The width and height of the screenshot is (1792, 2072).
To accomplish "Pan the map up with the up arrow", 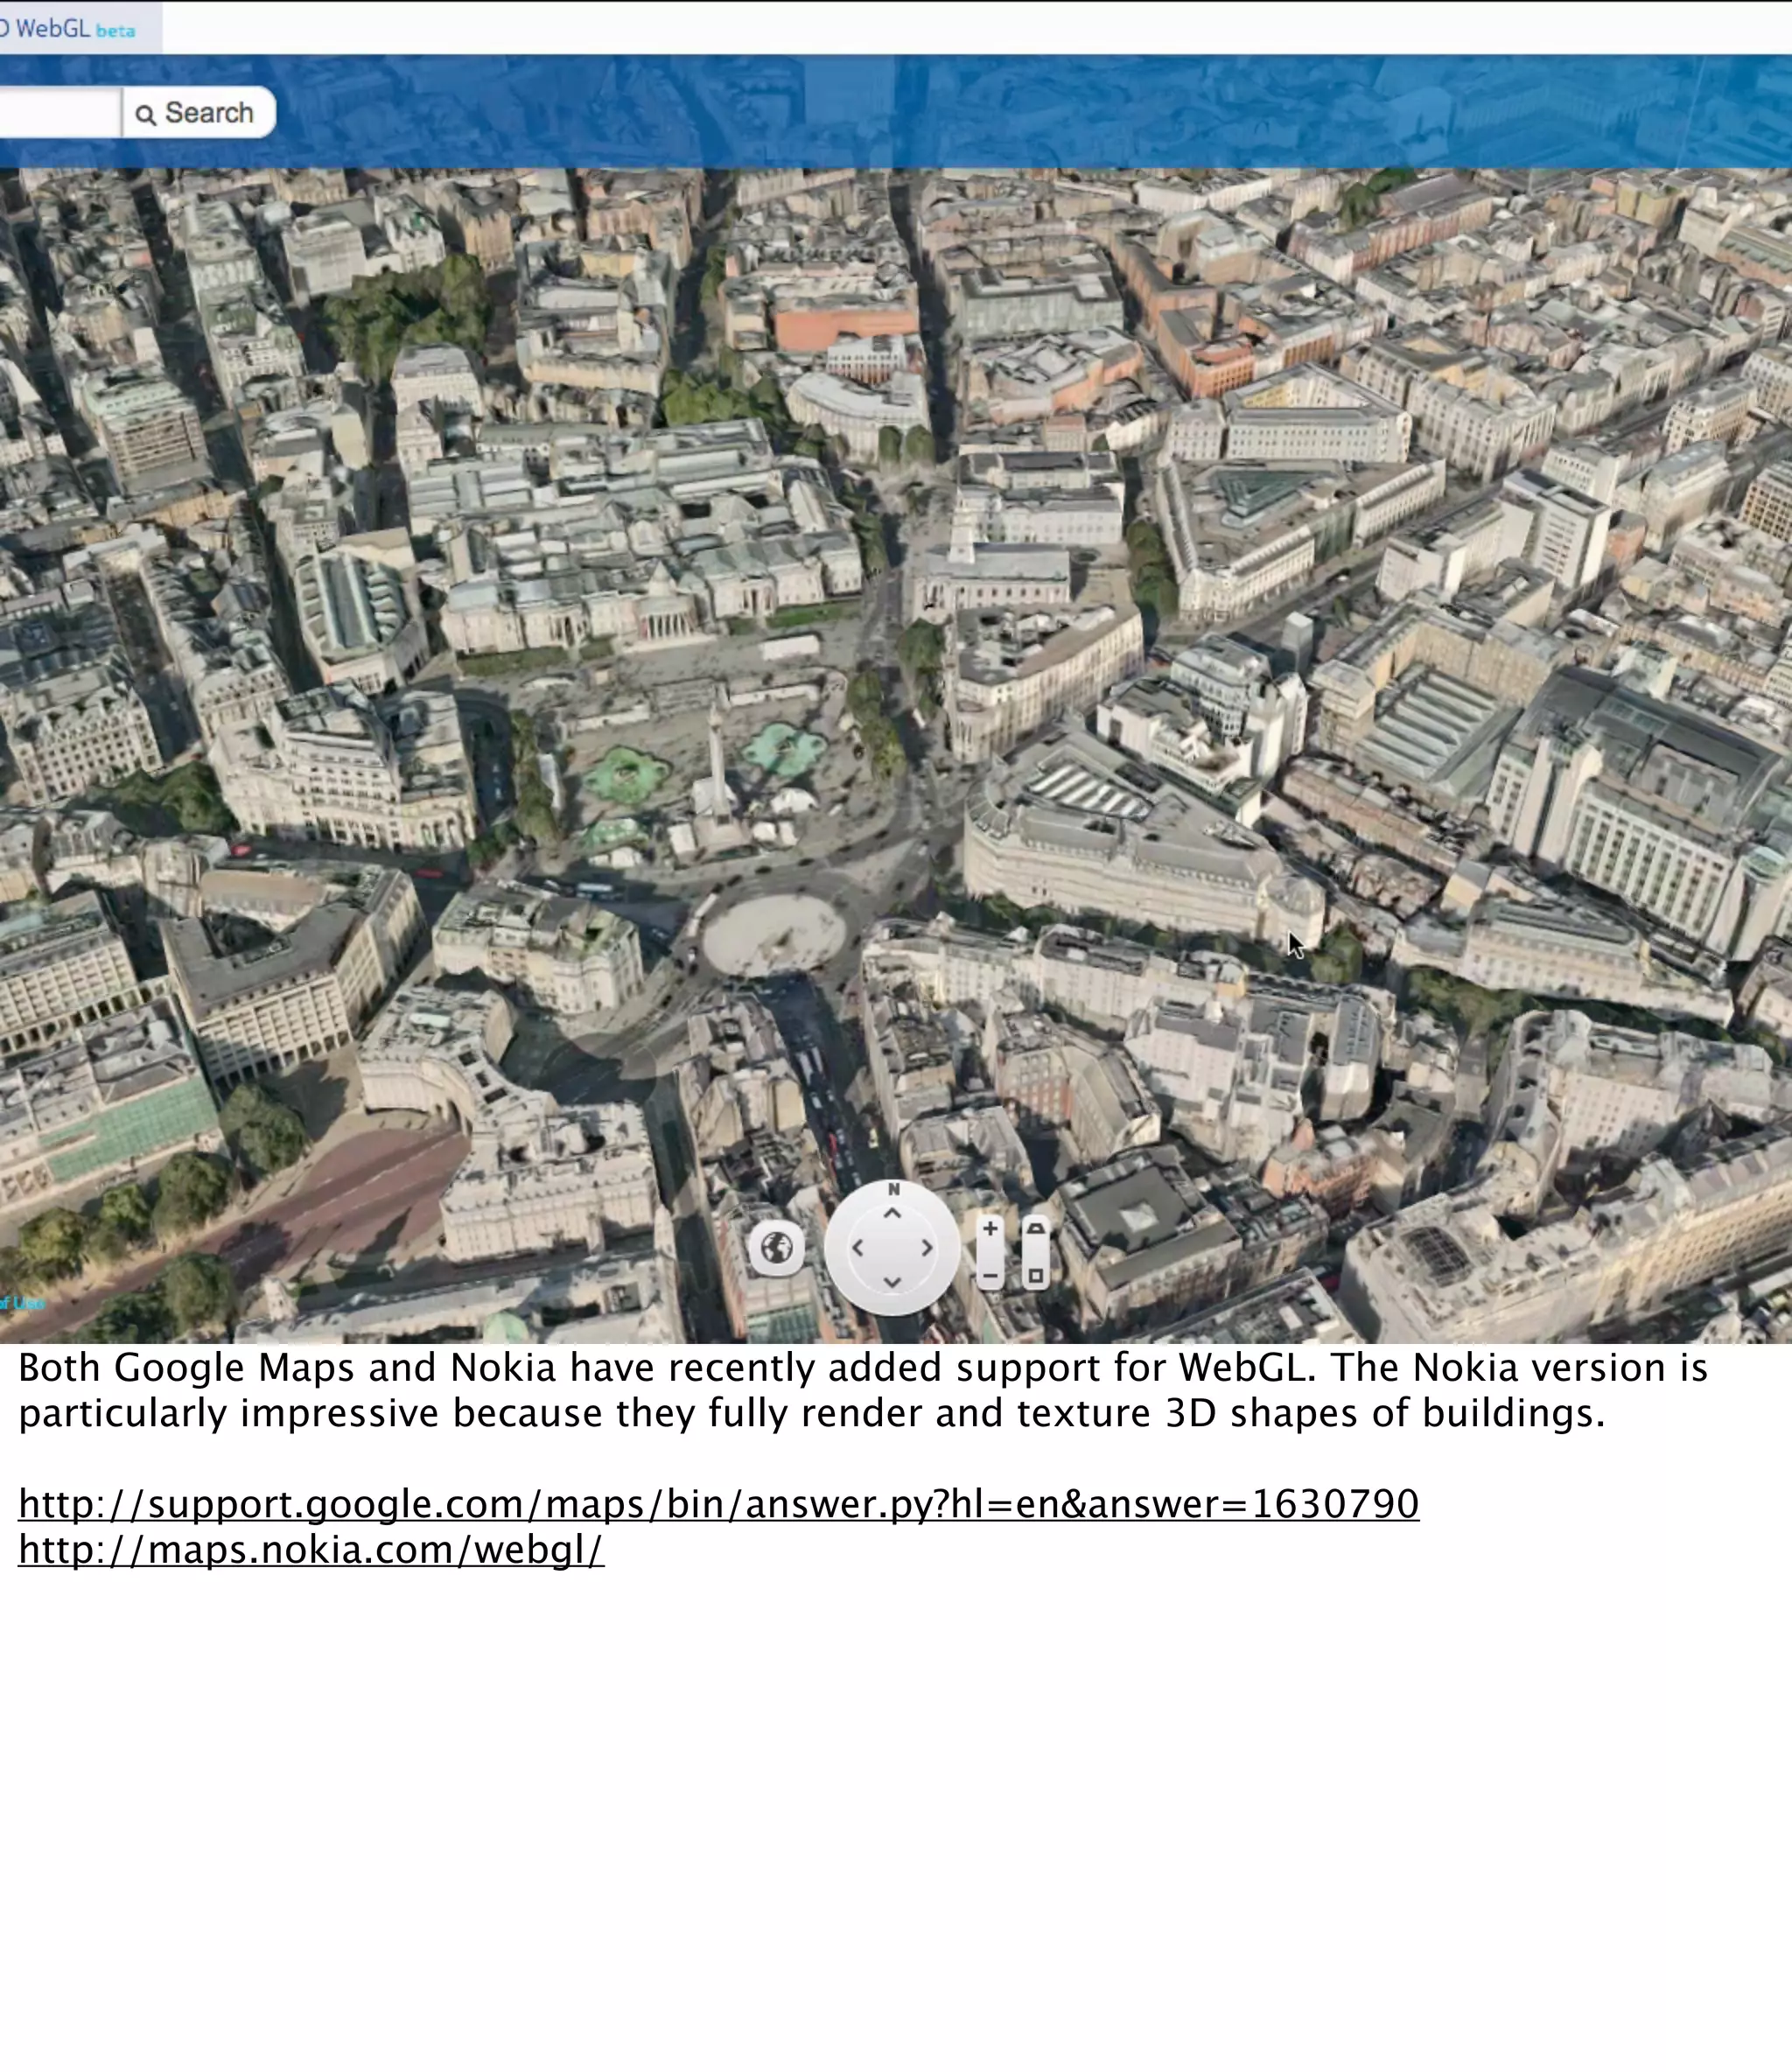I will 892,1213.
